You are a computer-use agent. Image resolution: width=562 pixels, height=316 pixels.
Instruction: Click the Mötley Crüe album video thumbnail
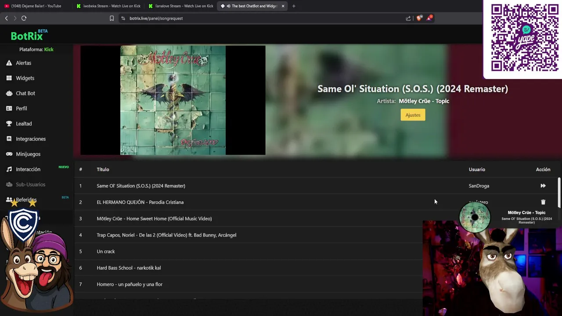click(173, 100)
